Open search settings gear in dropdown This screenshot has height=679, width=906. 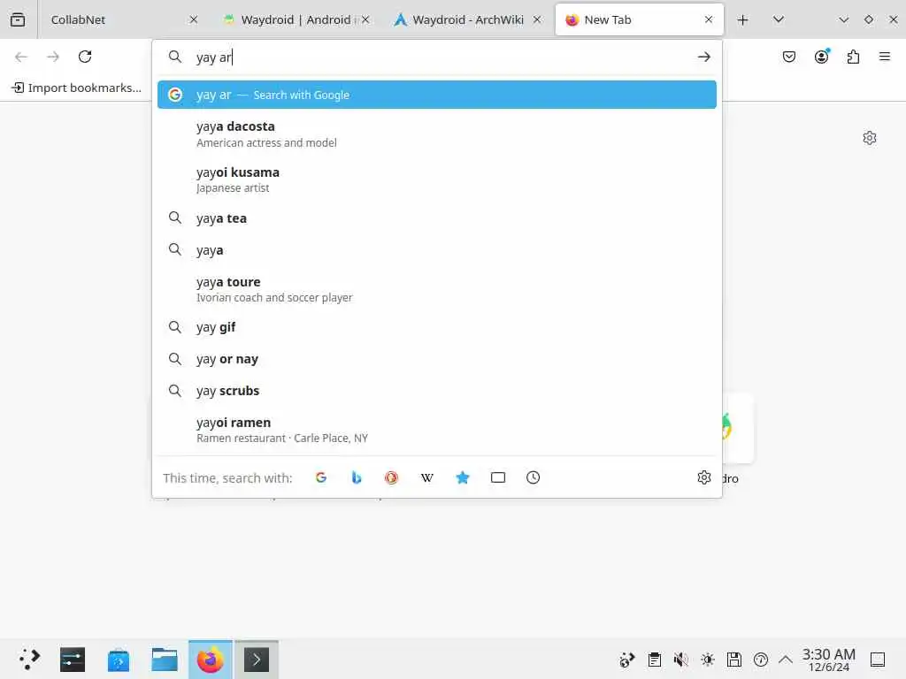coord(703,477)
